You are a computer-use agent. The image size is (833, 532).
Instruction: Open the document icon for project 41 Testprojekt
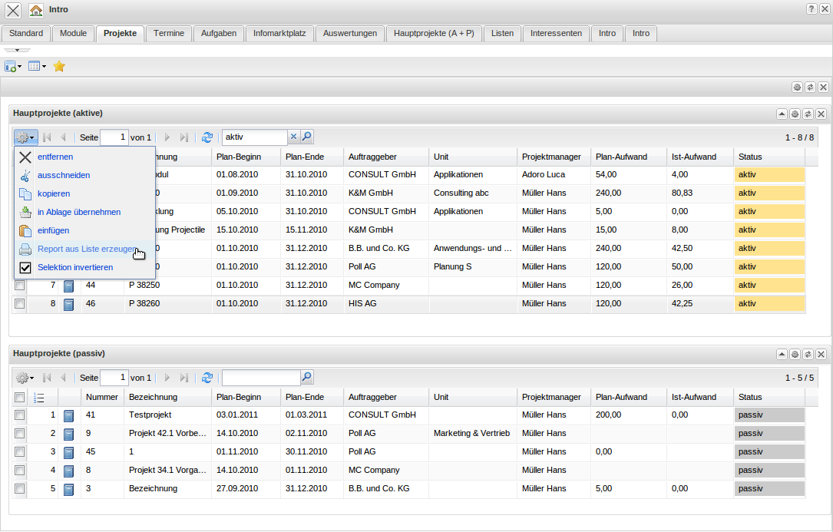point(69,416)
